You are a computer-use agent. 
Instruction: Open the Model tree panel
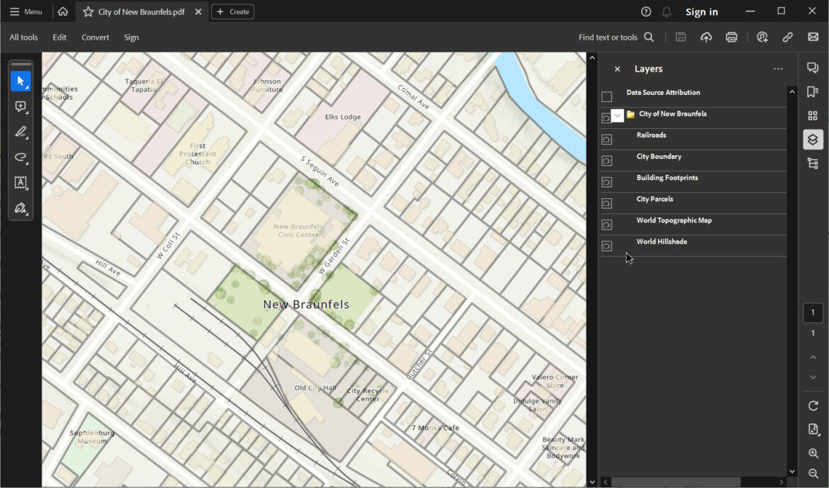pyautogui.click(x=813, y=164)
